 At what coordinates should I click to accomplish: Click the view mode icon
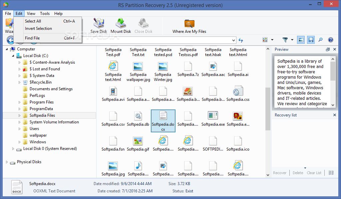pyautogui.click(x=265, y=39)
